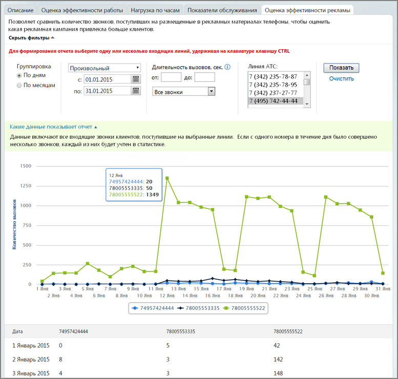Click the start date field 01.01.2015
Screen dimensions: 398x379
108,79
